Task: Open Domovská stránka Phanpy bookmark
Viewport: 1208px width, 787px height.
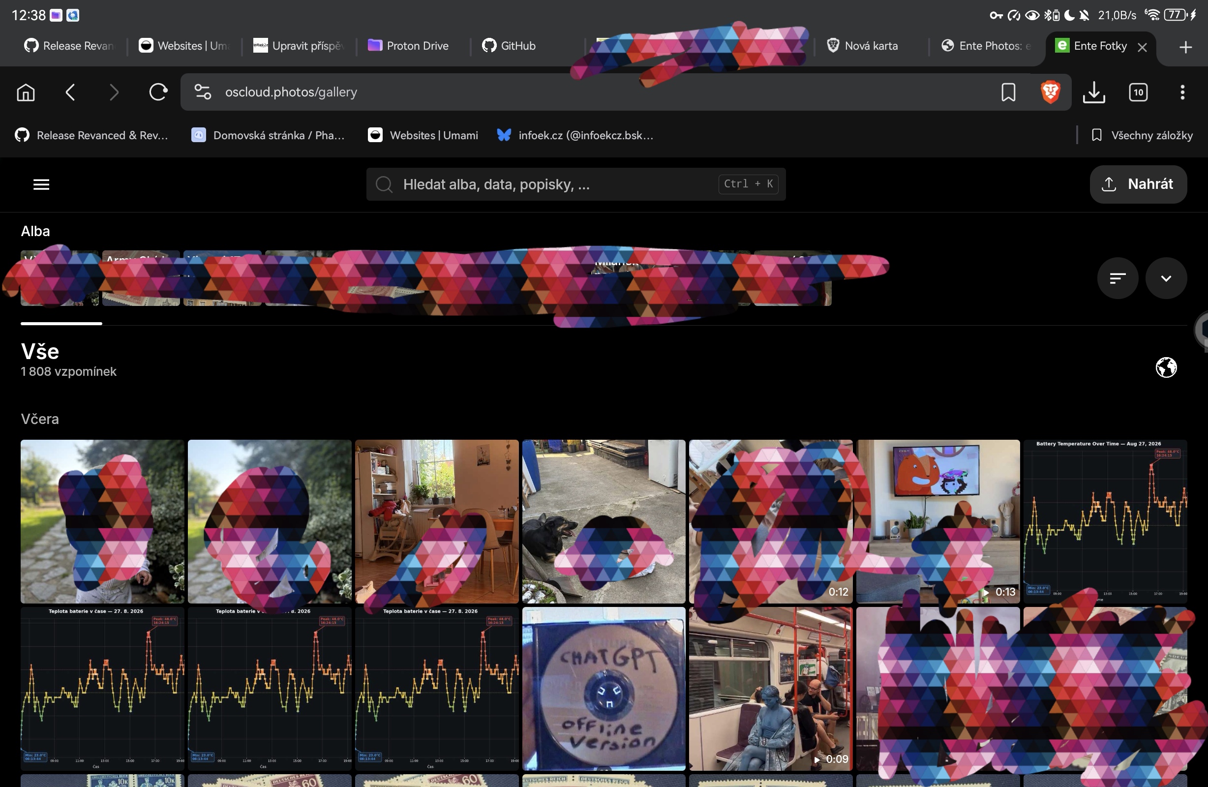Action: 268,135
